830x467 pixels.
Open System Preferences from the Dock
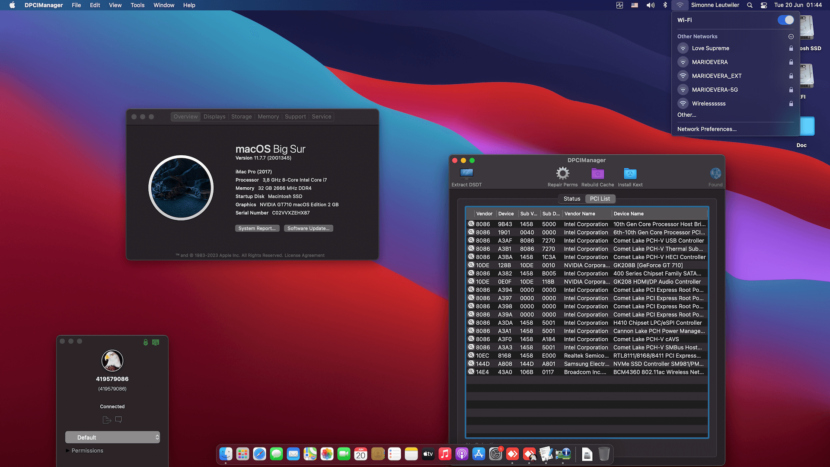[495, 454]
